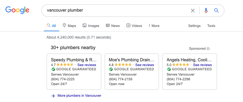Click the Google Guaranteed checkmark on Moe's Plumbing

click(111, 69)
